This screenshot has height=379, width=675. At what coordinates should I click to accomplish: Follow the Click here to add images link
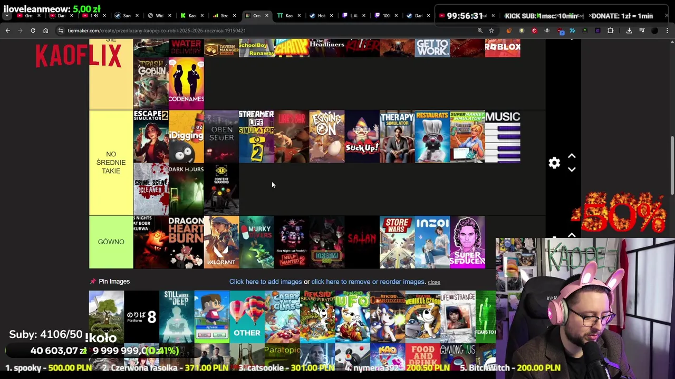(265, 282)
